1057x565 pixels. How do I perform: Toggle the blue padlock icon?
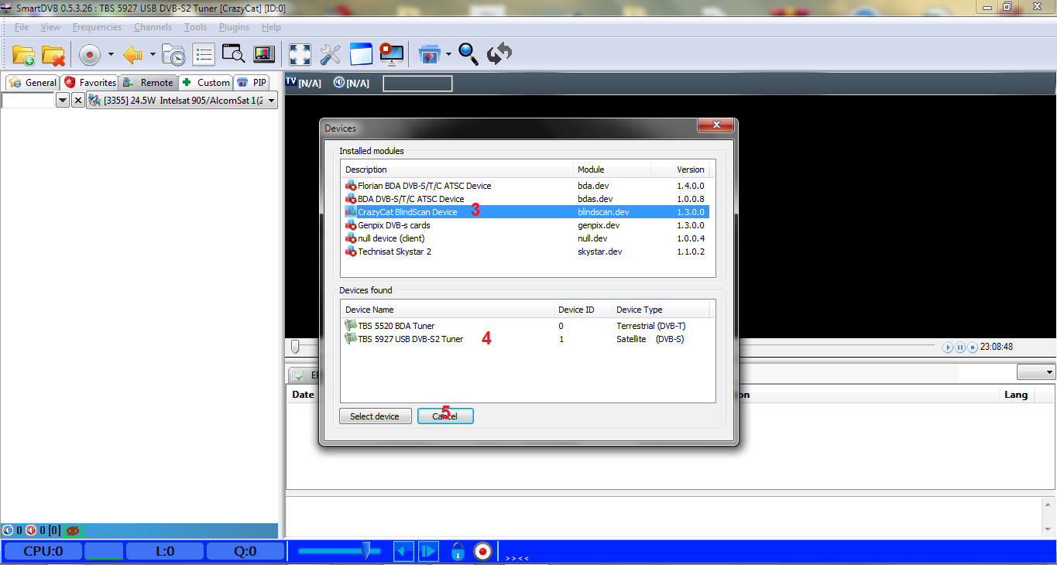click(x=458, y=551)
